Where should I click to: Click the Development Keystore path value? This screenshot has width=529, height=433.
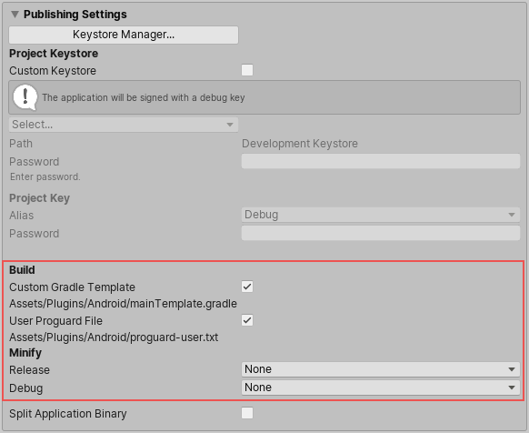pyautogui.click(x=300, y=144)
